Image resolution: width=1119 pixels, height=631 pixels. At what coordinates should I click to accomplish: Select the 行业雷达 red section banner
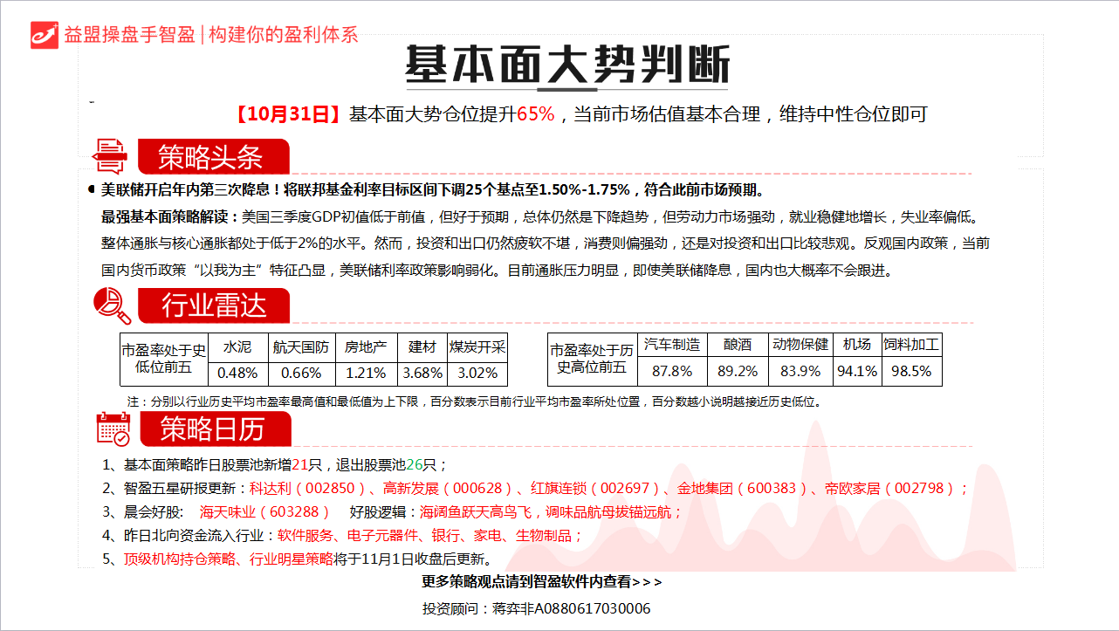pyautogui.click(x=214, y=305)
